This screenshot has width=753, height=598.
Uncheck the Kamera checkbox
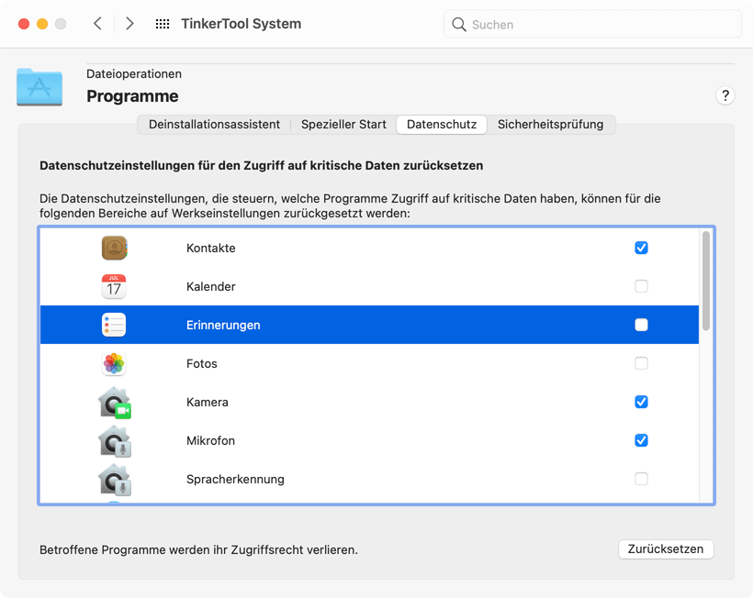[641, 402]
